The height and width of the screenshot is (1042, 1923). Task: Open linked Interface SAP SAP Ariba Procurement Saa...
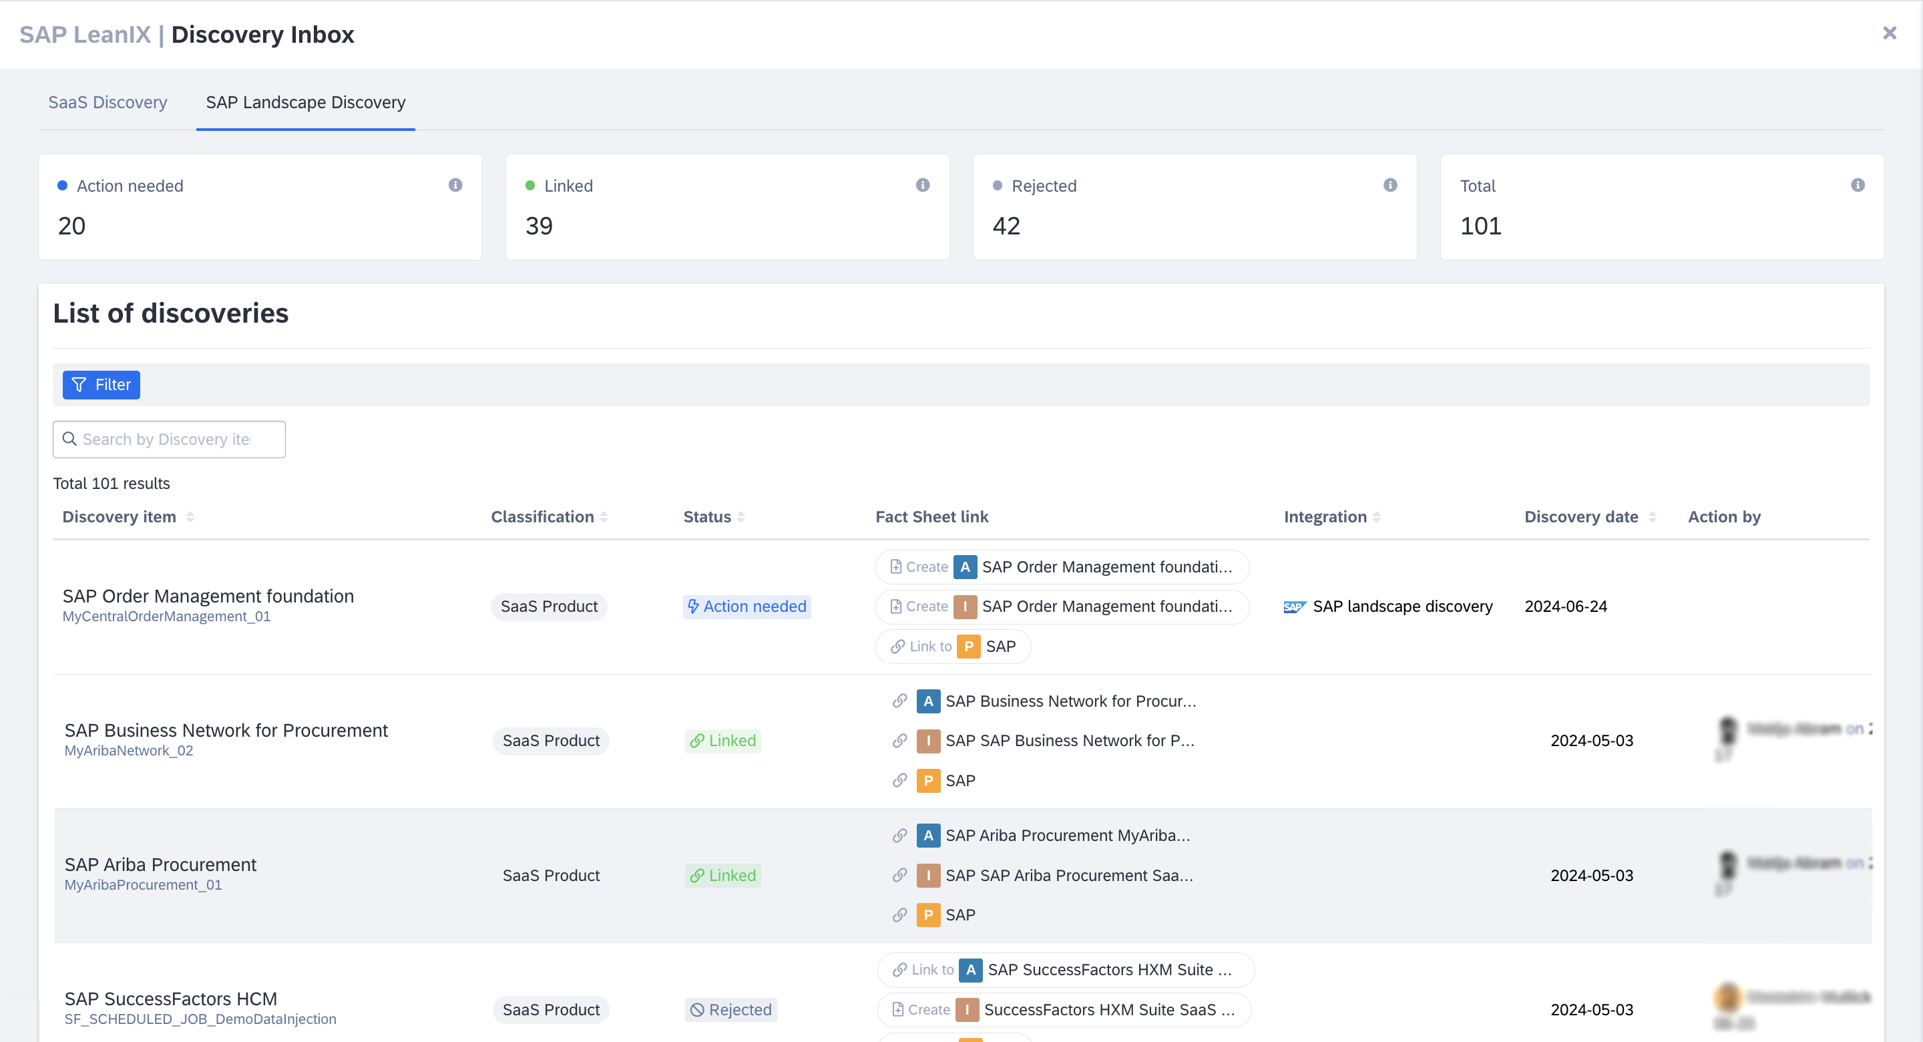click(1069, 876)
